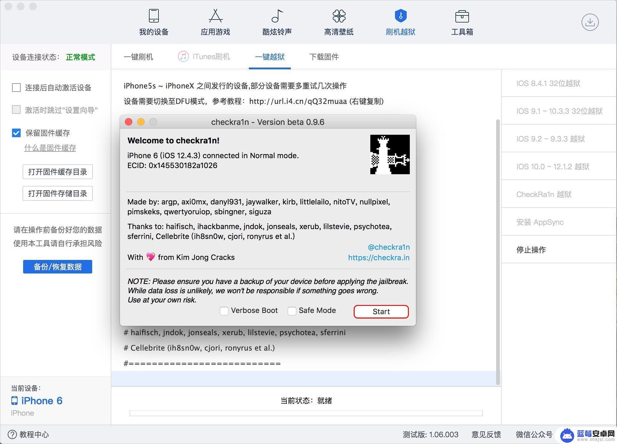Screen dimensions: 617x444
Task: Click the log panel vertical scrollbar
Action: pos(498,252)
